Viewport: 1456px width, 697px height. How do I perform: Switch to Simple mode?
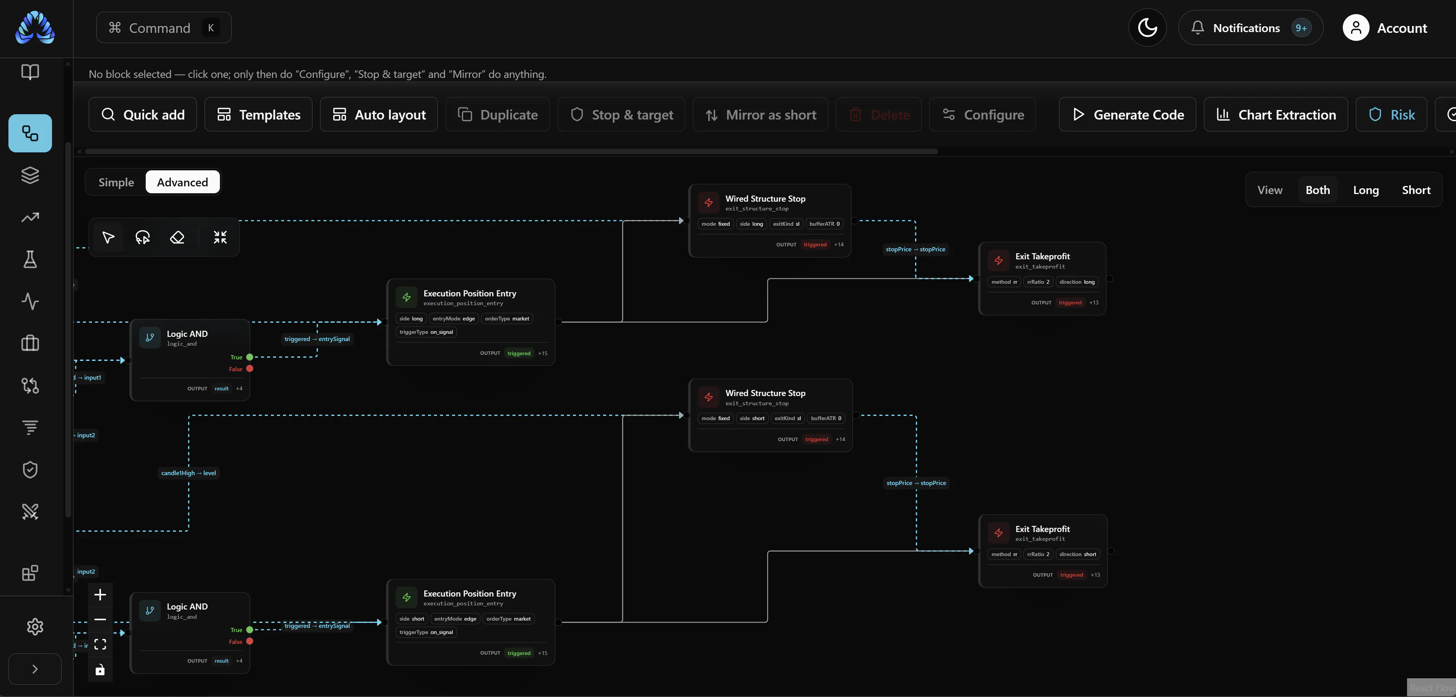tap(116, 182)
